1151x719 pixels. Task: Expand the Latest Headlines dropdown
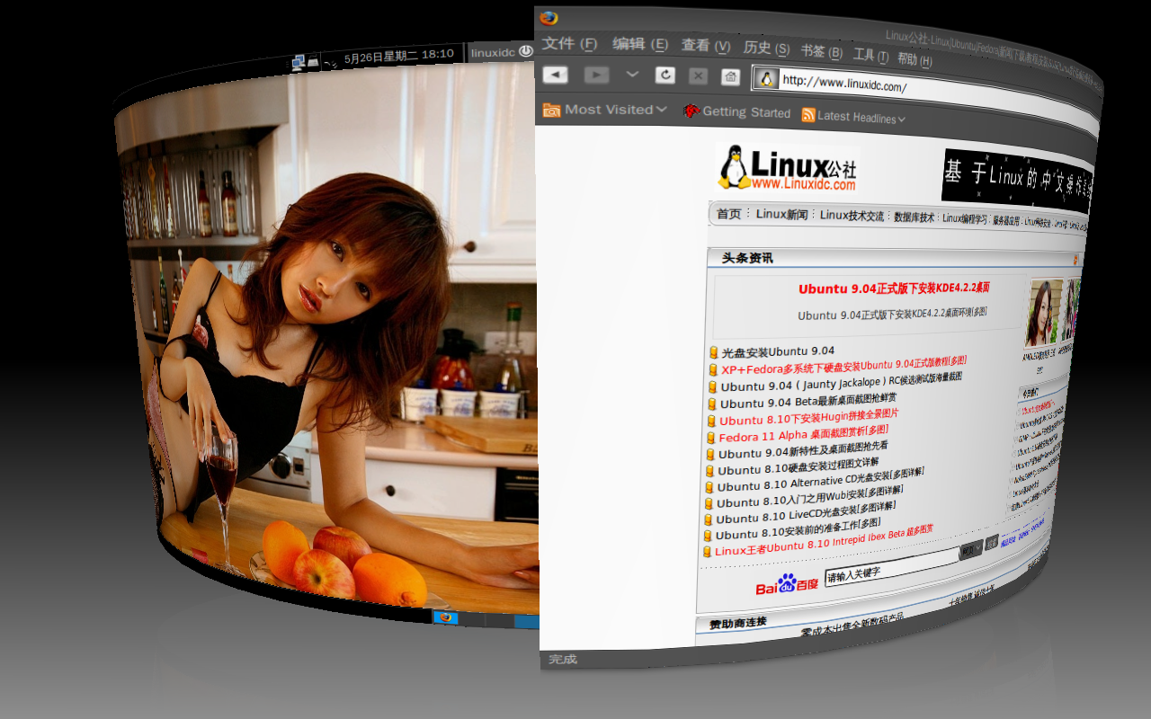899,118
